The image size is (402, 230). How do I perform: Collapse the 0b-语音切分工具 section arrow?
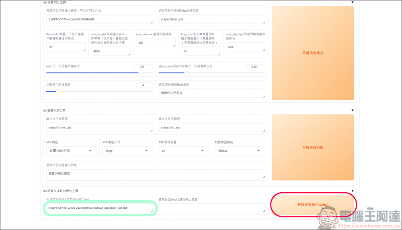coord(353,2)
